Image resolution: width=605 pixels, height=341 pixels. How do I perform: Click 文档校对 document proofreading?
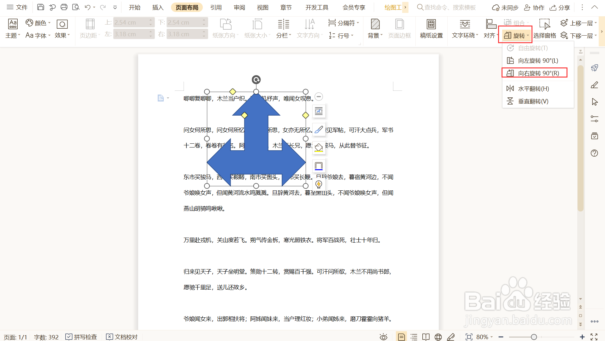point(122,337)
